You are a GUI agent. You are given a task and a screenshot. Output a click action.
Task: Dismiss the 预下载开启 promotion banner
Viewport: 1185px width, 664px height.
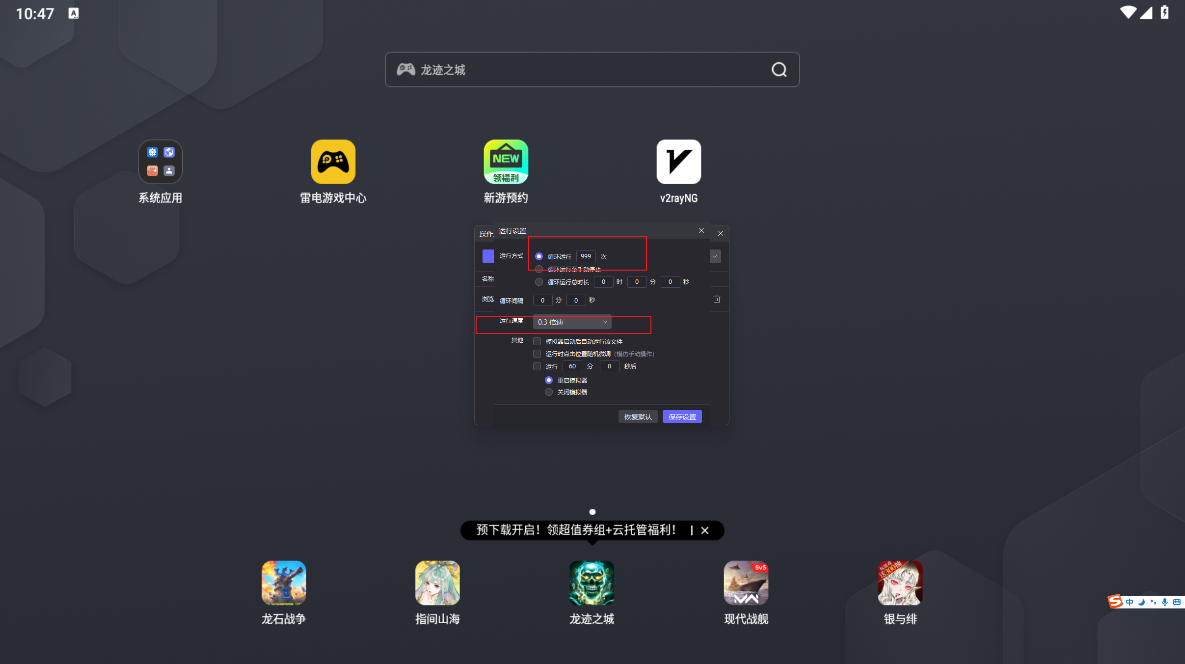point(705,530)
